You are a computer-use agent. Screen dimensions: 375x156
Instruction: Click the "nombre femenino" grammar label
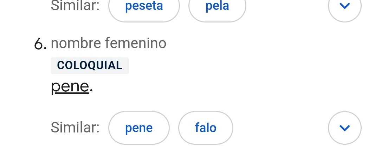coord(109,44)
